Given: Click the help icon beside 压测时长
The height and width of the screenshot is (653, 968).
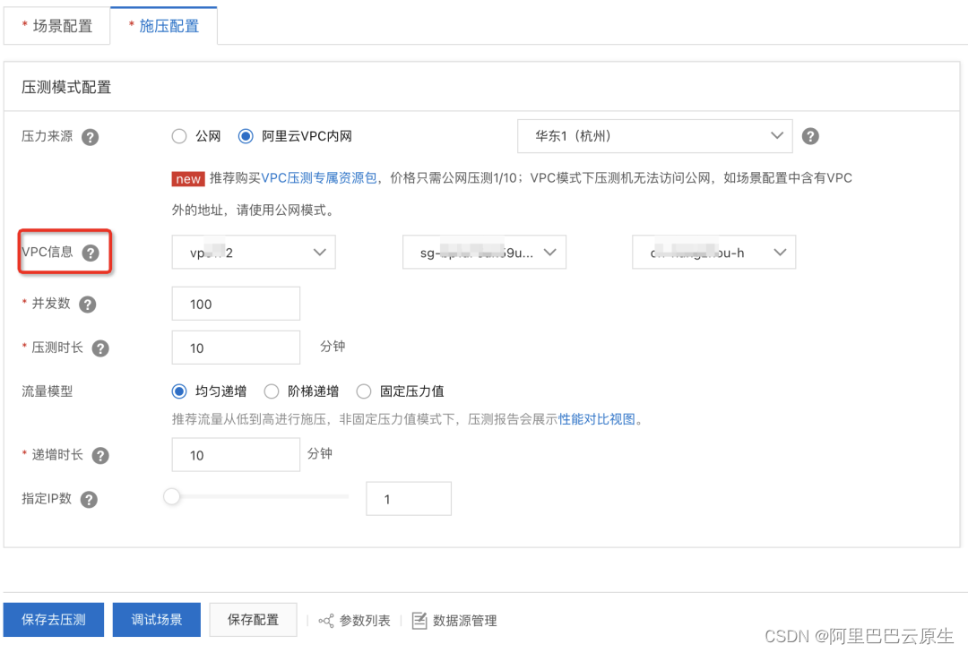Looking at the screenshot, I should pos(99,348).
